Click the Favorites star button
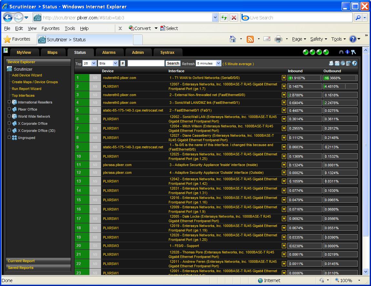This screenshot has width=371, height=286. point(17,39)
